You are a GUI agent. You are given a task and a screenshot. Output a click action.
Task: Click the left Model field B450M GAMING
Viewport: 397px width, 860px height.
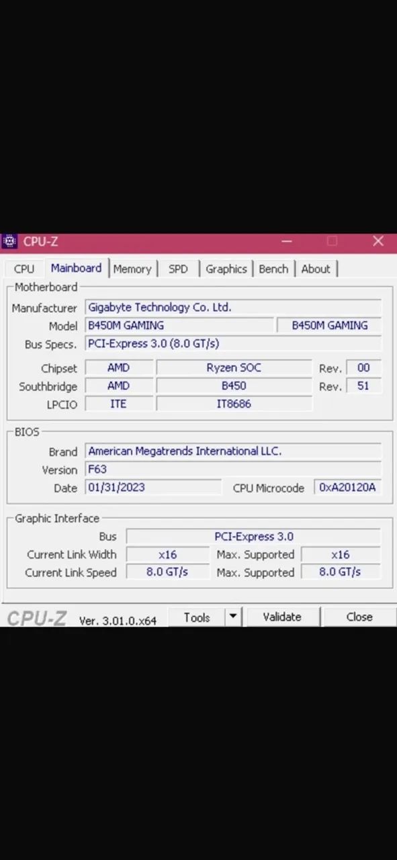tap(179, 325)
